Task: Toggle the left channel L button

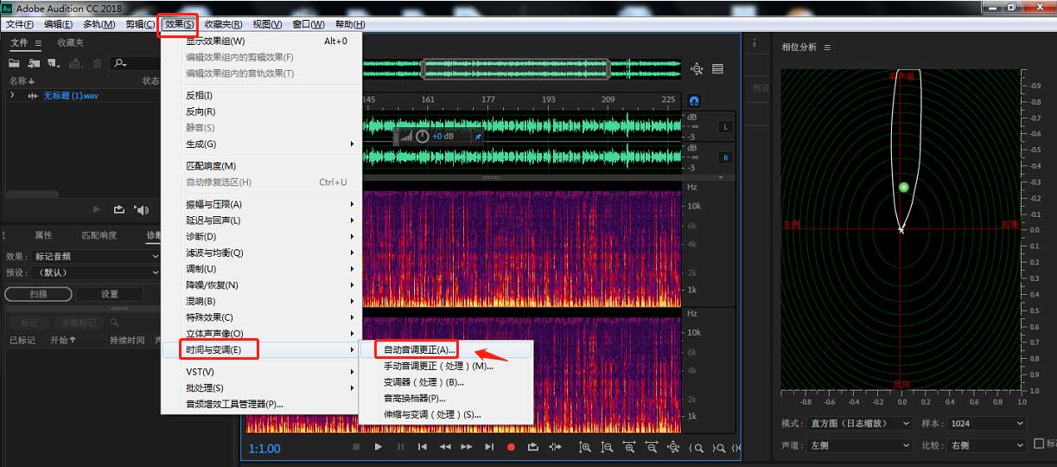Action: (x=724, y=127)
